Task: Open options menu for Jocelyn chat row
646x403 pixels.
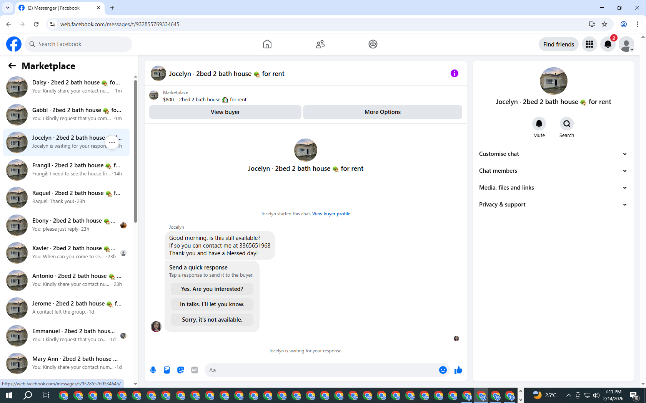Action: (x=112, y=142)
